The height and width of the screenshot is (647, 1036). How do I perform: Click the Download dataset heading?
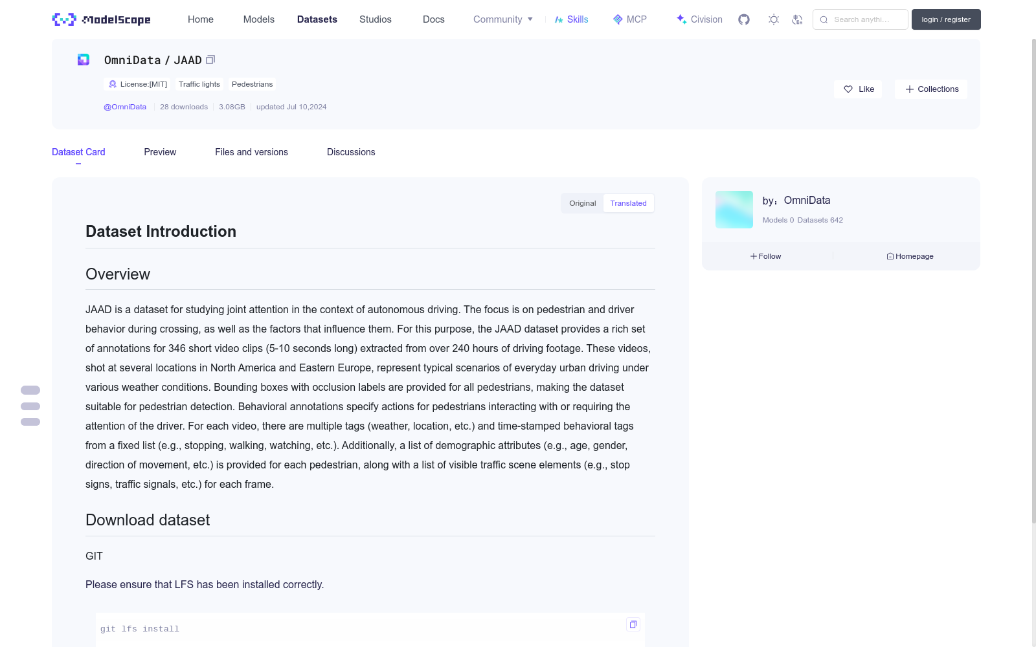pos(148,520)
